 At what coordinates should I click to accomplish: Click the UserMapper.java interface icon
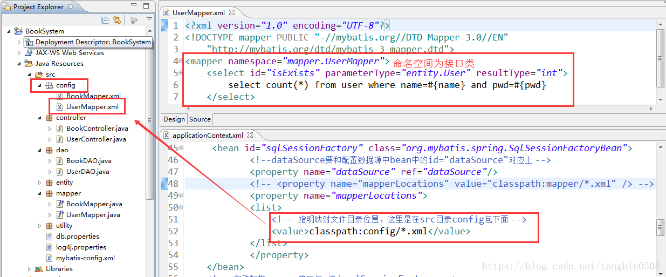point(59,215)
